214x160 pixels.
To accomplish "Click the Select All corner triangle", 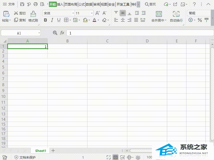I will coord(5,41).
